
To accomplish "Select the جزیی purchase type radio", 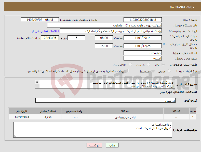I will 169,71.
